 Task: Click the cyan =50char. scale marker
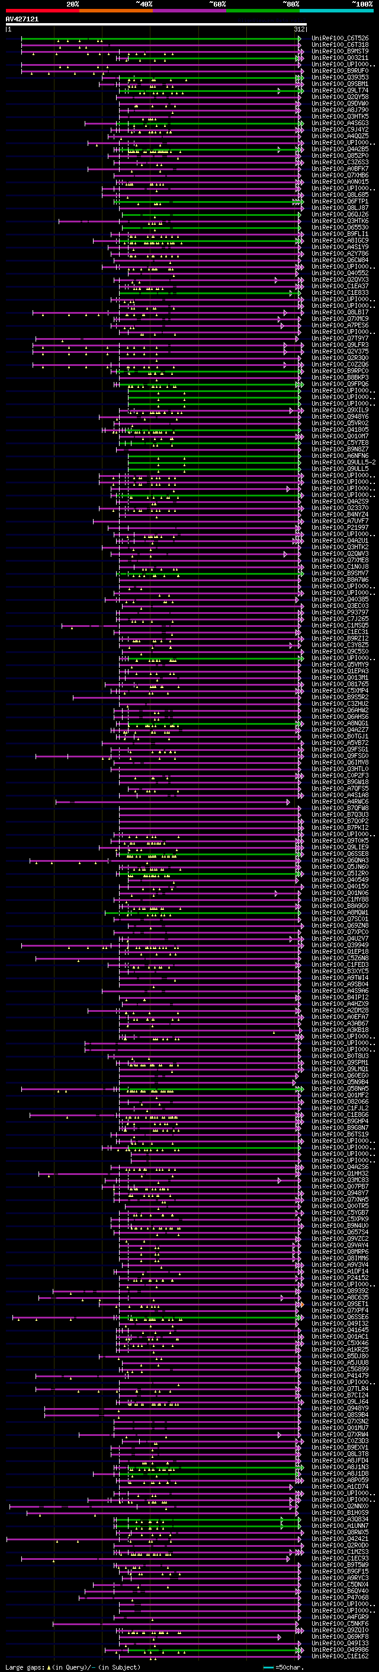(269, 1667)
